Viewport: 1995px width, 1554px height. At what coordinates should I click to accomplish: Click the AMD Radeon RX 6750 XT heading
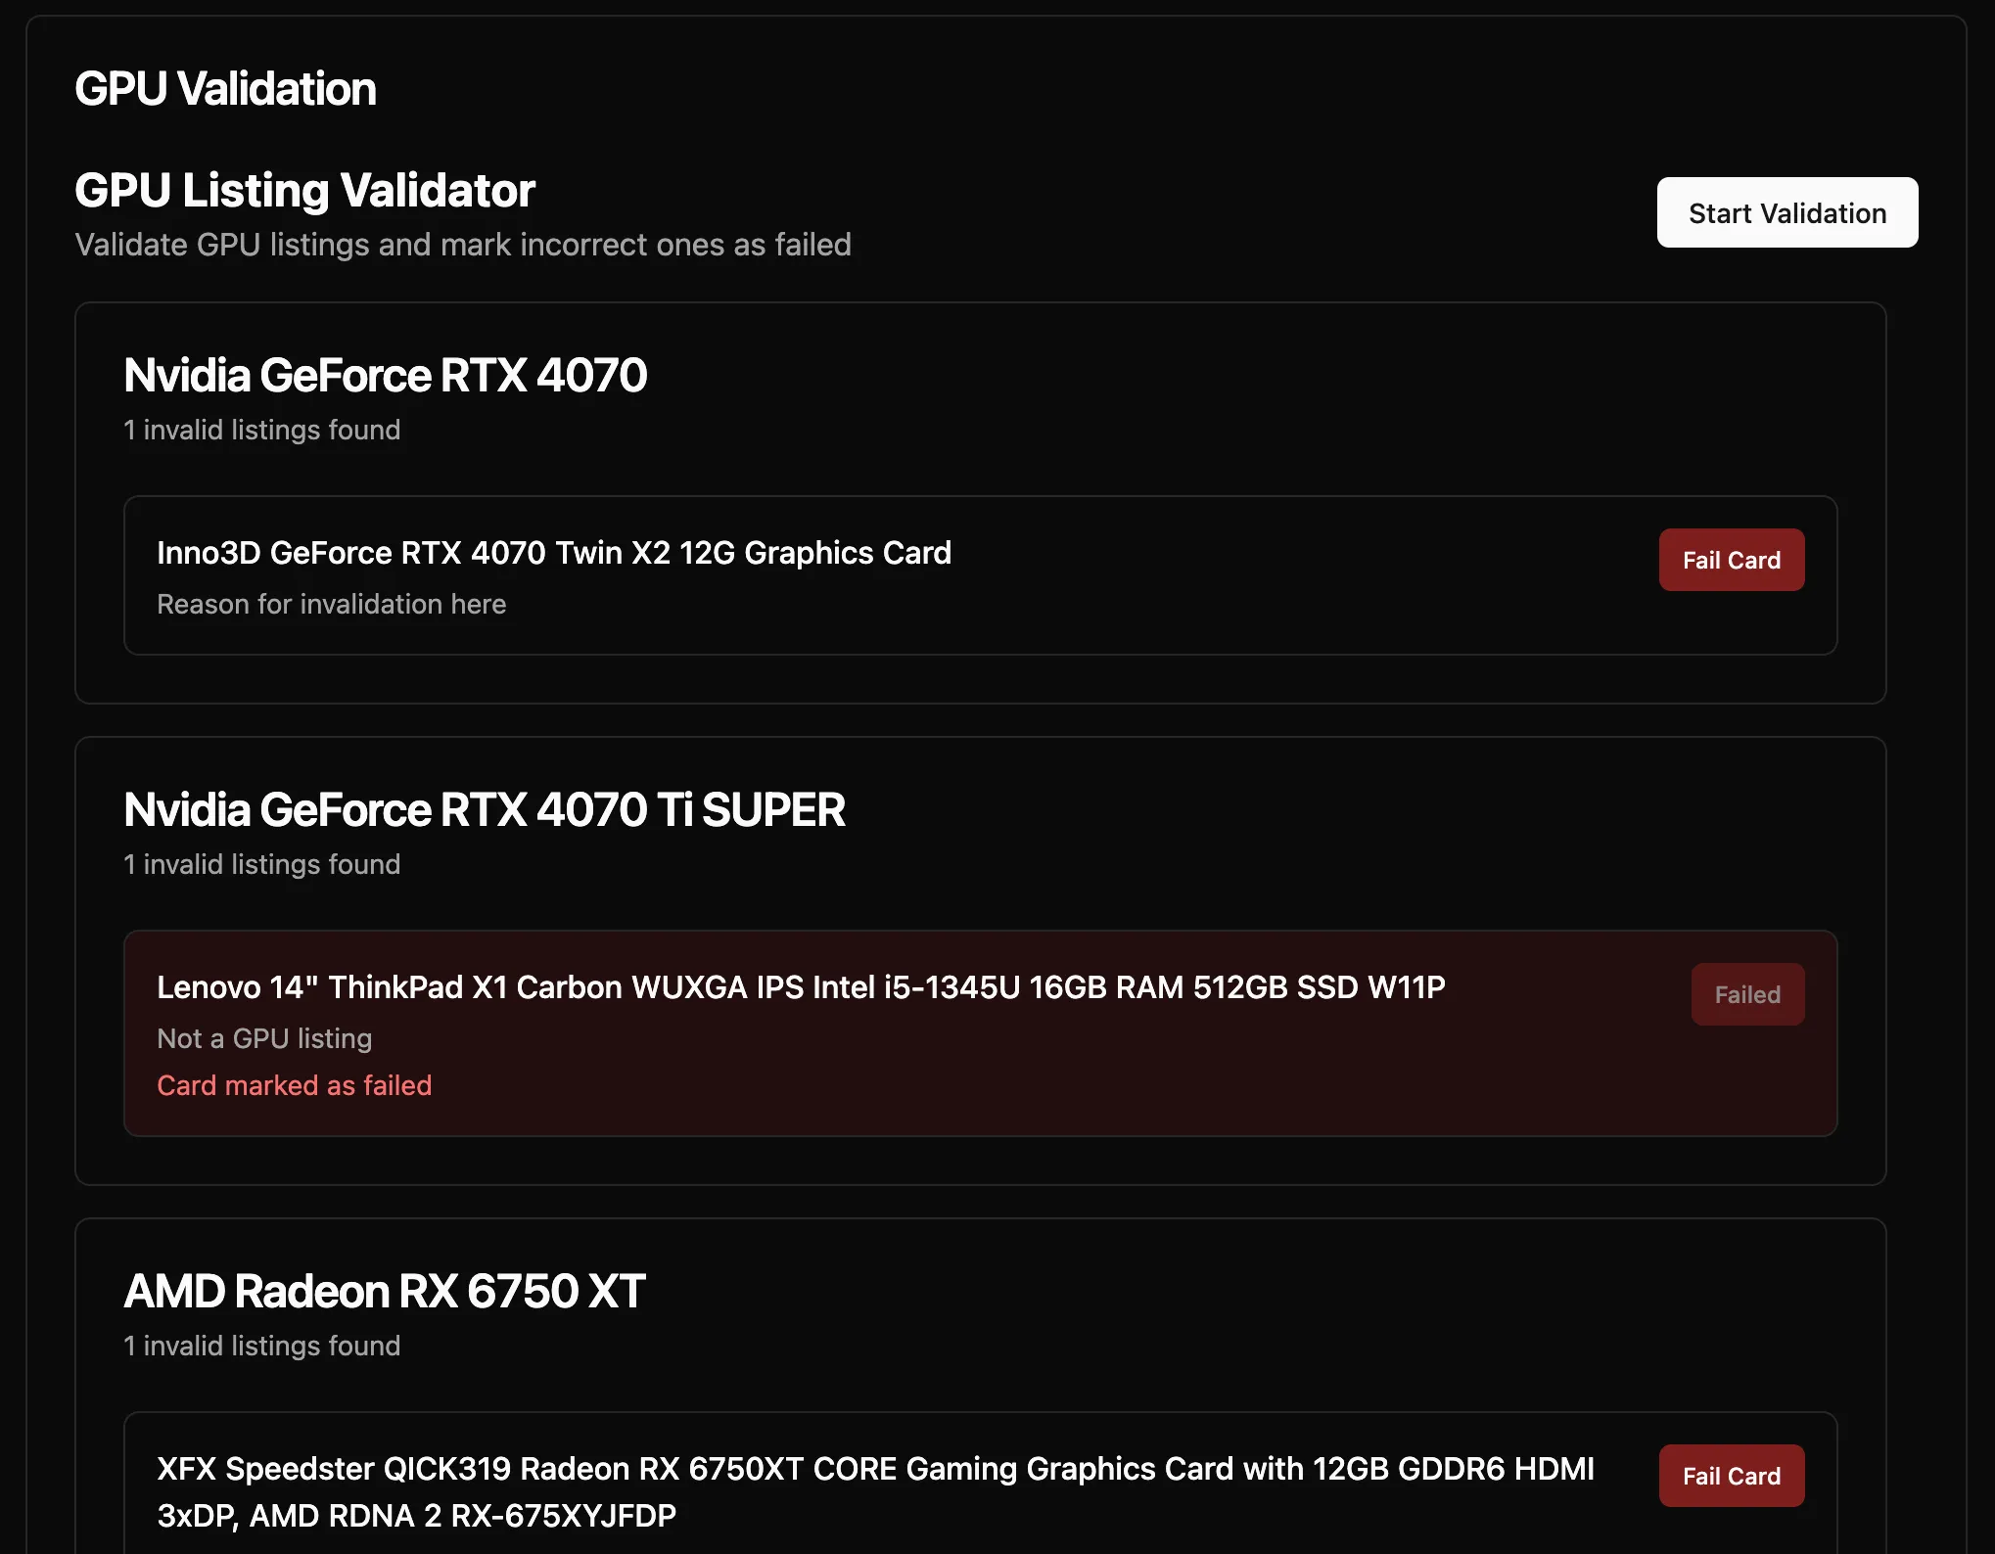pyautogui.click(x=384, y=1292)
